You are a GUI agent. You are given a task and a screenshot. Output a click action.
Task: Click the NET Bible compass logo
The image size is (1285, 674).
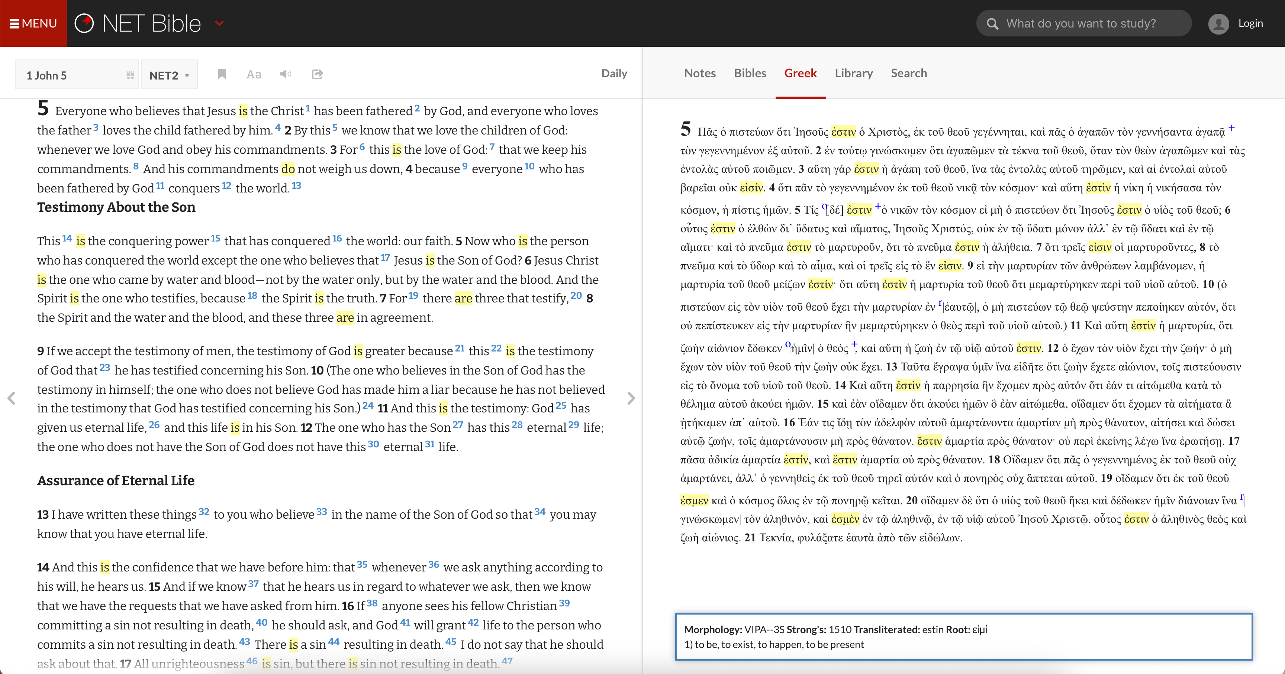pos(84,23)
